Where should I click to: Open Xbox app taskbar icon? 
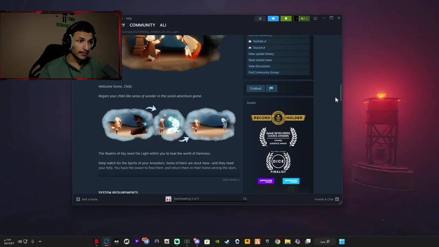187,242
